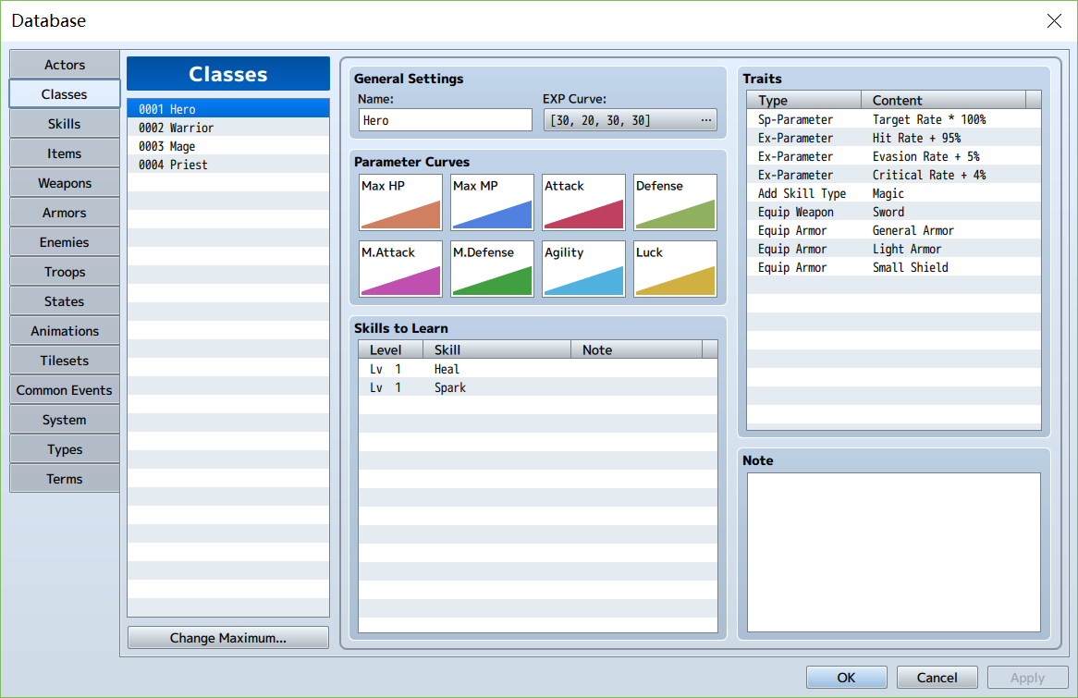
Task: Click the Cancel button
Action: 937,678
